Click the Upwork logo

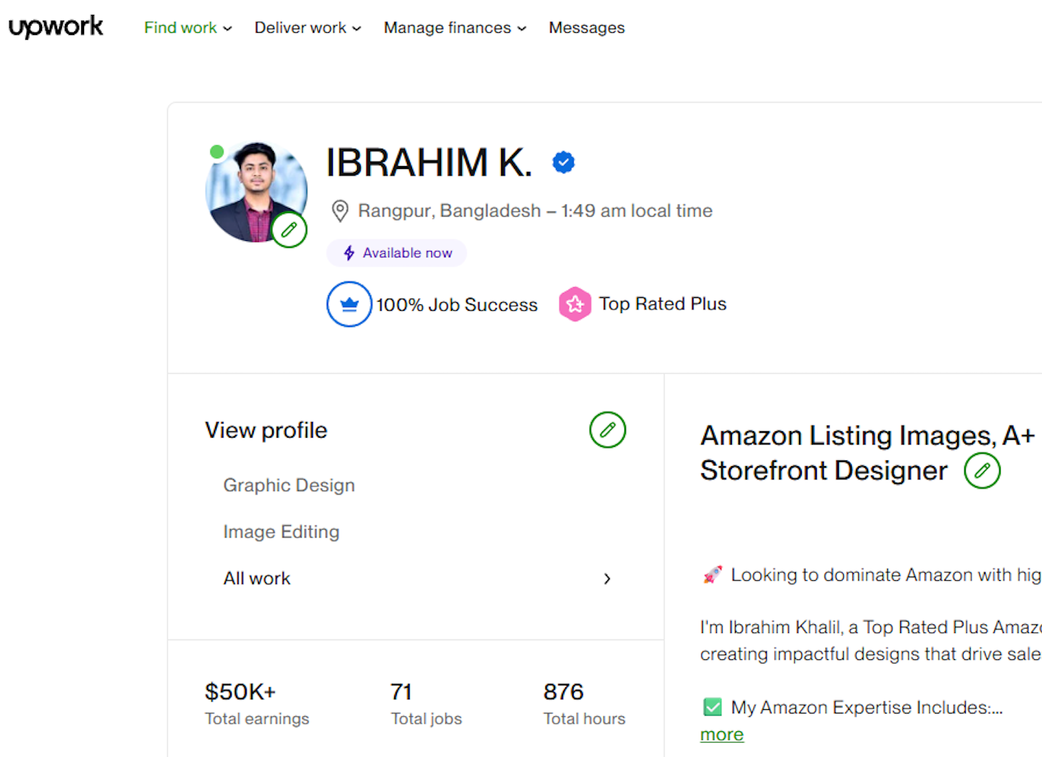pos(56,27)
